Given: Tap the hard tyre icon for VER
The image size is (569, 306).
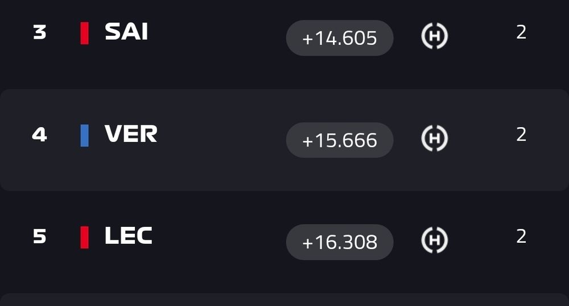Looking at the screenshot, I should point(434,138).
